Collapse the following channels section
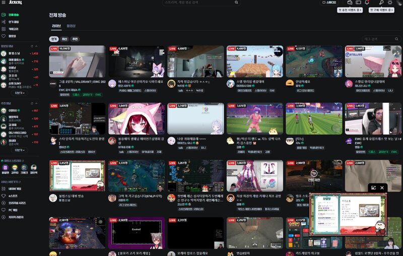The image size is (403, 256). (x=36, y=46)
